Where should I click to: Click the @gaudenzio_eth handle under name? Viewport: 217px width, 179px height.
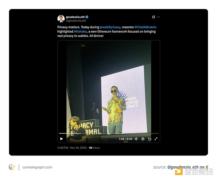(x=76, y=21)
